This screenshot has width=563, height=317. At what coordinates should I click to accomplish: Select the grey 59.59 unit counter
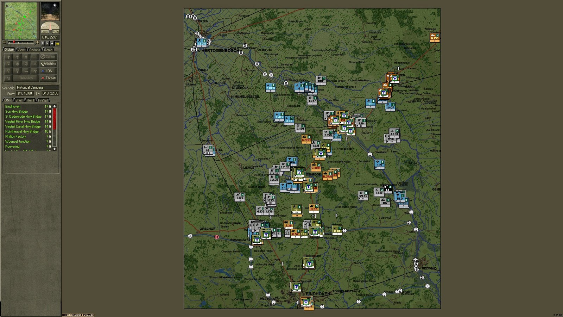point(363,195)
